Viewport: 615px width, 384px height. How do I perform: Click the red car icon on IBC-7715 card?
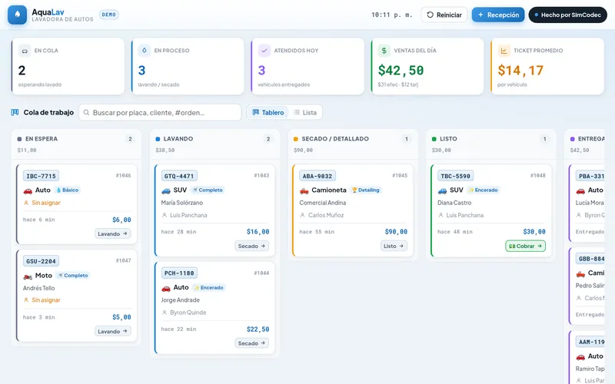pyautogui.click(x=28, y=190)
